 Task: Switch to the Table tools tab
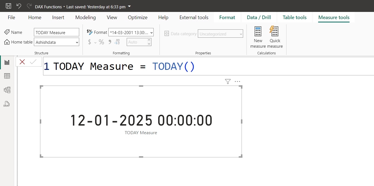click(x=294, y=17)
